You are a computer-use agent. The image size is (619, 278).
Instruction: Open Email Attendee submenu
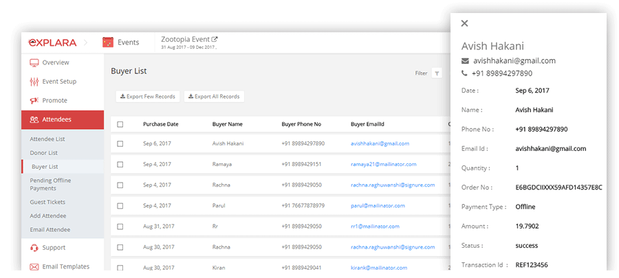pyautogui.click(x=50, y=229)
